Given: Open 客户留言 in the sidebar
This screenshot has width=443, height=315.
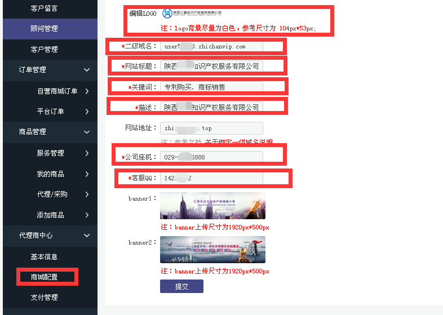Looking at the screenshot, I should tap(44, 8).
